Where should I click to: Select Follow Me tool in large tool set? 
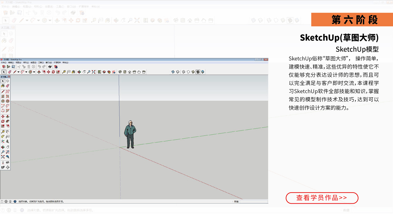(x=8, y=121)
